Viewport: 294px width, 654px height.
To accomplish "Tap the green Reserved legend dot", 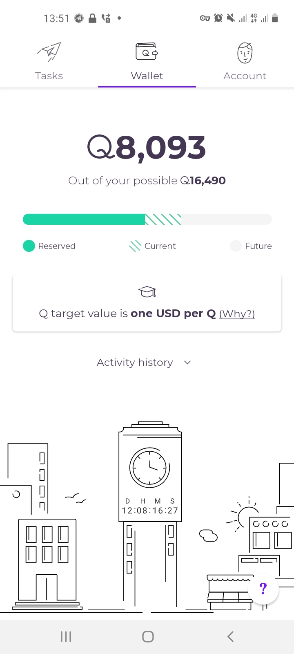I will coord(29,246).
